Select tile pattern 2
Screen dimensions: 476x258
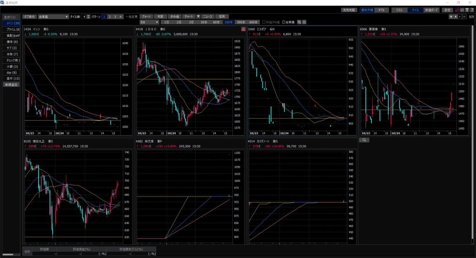pos(110,16)
